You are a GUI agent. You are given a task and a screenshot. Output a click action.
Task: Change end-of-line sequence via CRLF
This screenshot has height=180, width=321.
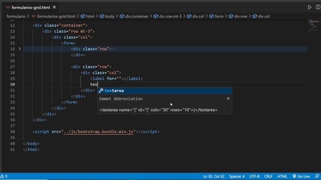[x=268, y=176]
